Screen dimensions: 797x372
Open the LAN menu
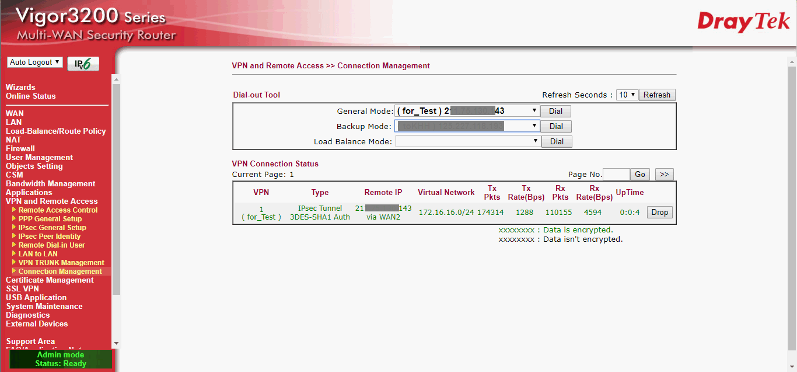pyautogui.click(x=13, y=122)
